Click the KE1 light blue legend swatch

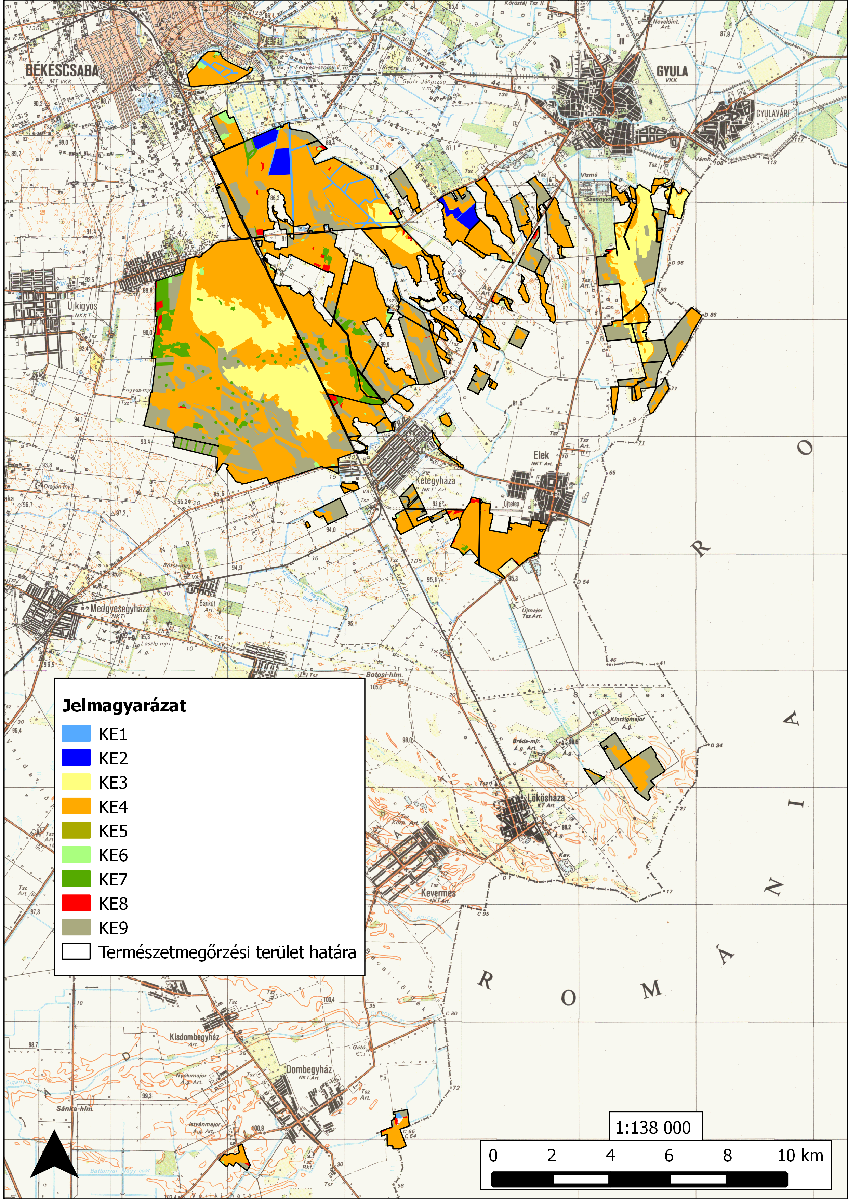click(x=76, y=734)
